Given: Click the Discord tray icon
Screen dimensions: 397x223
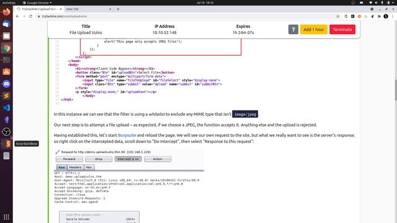Looking at the screenshot, I should click(361, 2).
